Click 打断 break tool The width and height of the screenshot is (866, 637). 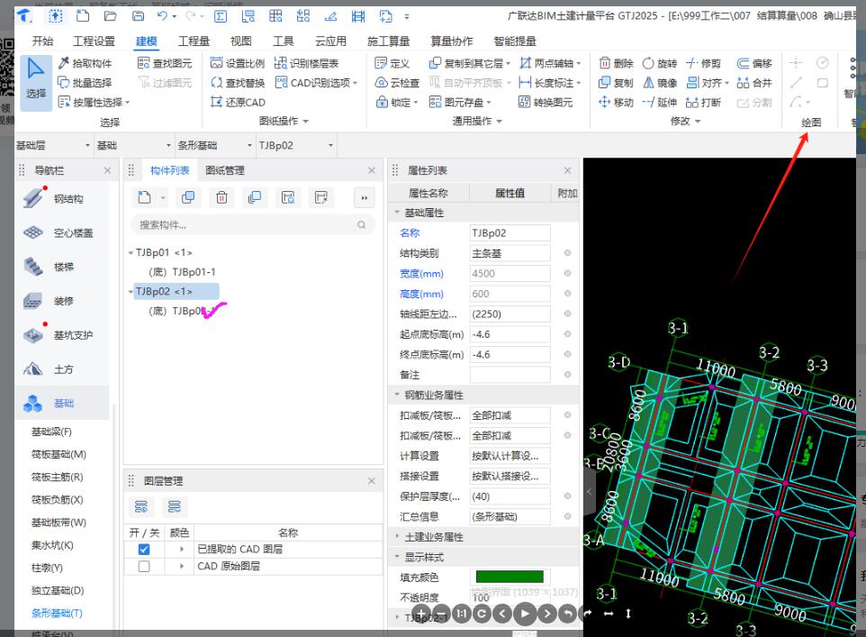point(703,103)
